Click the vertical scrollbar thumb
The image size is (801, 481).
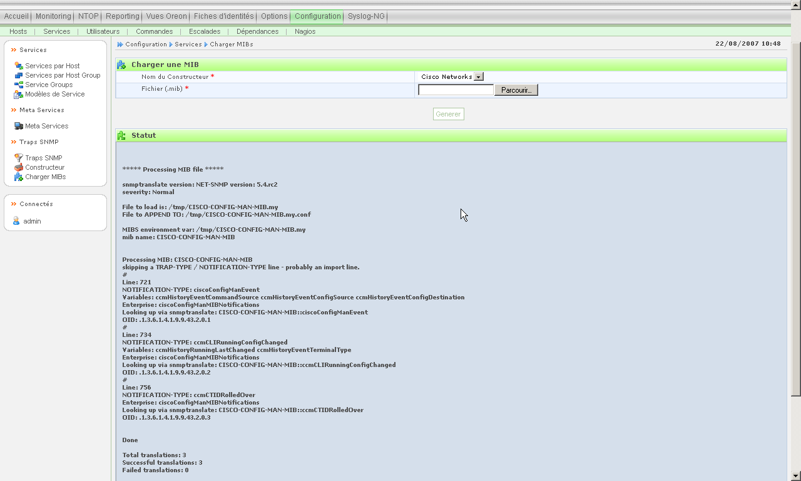796,219
